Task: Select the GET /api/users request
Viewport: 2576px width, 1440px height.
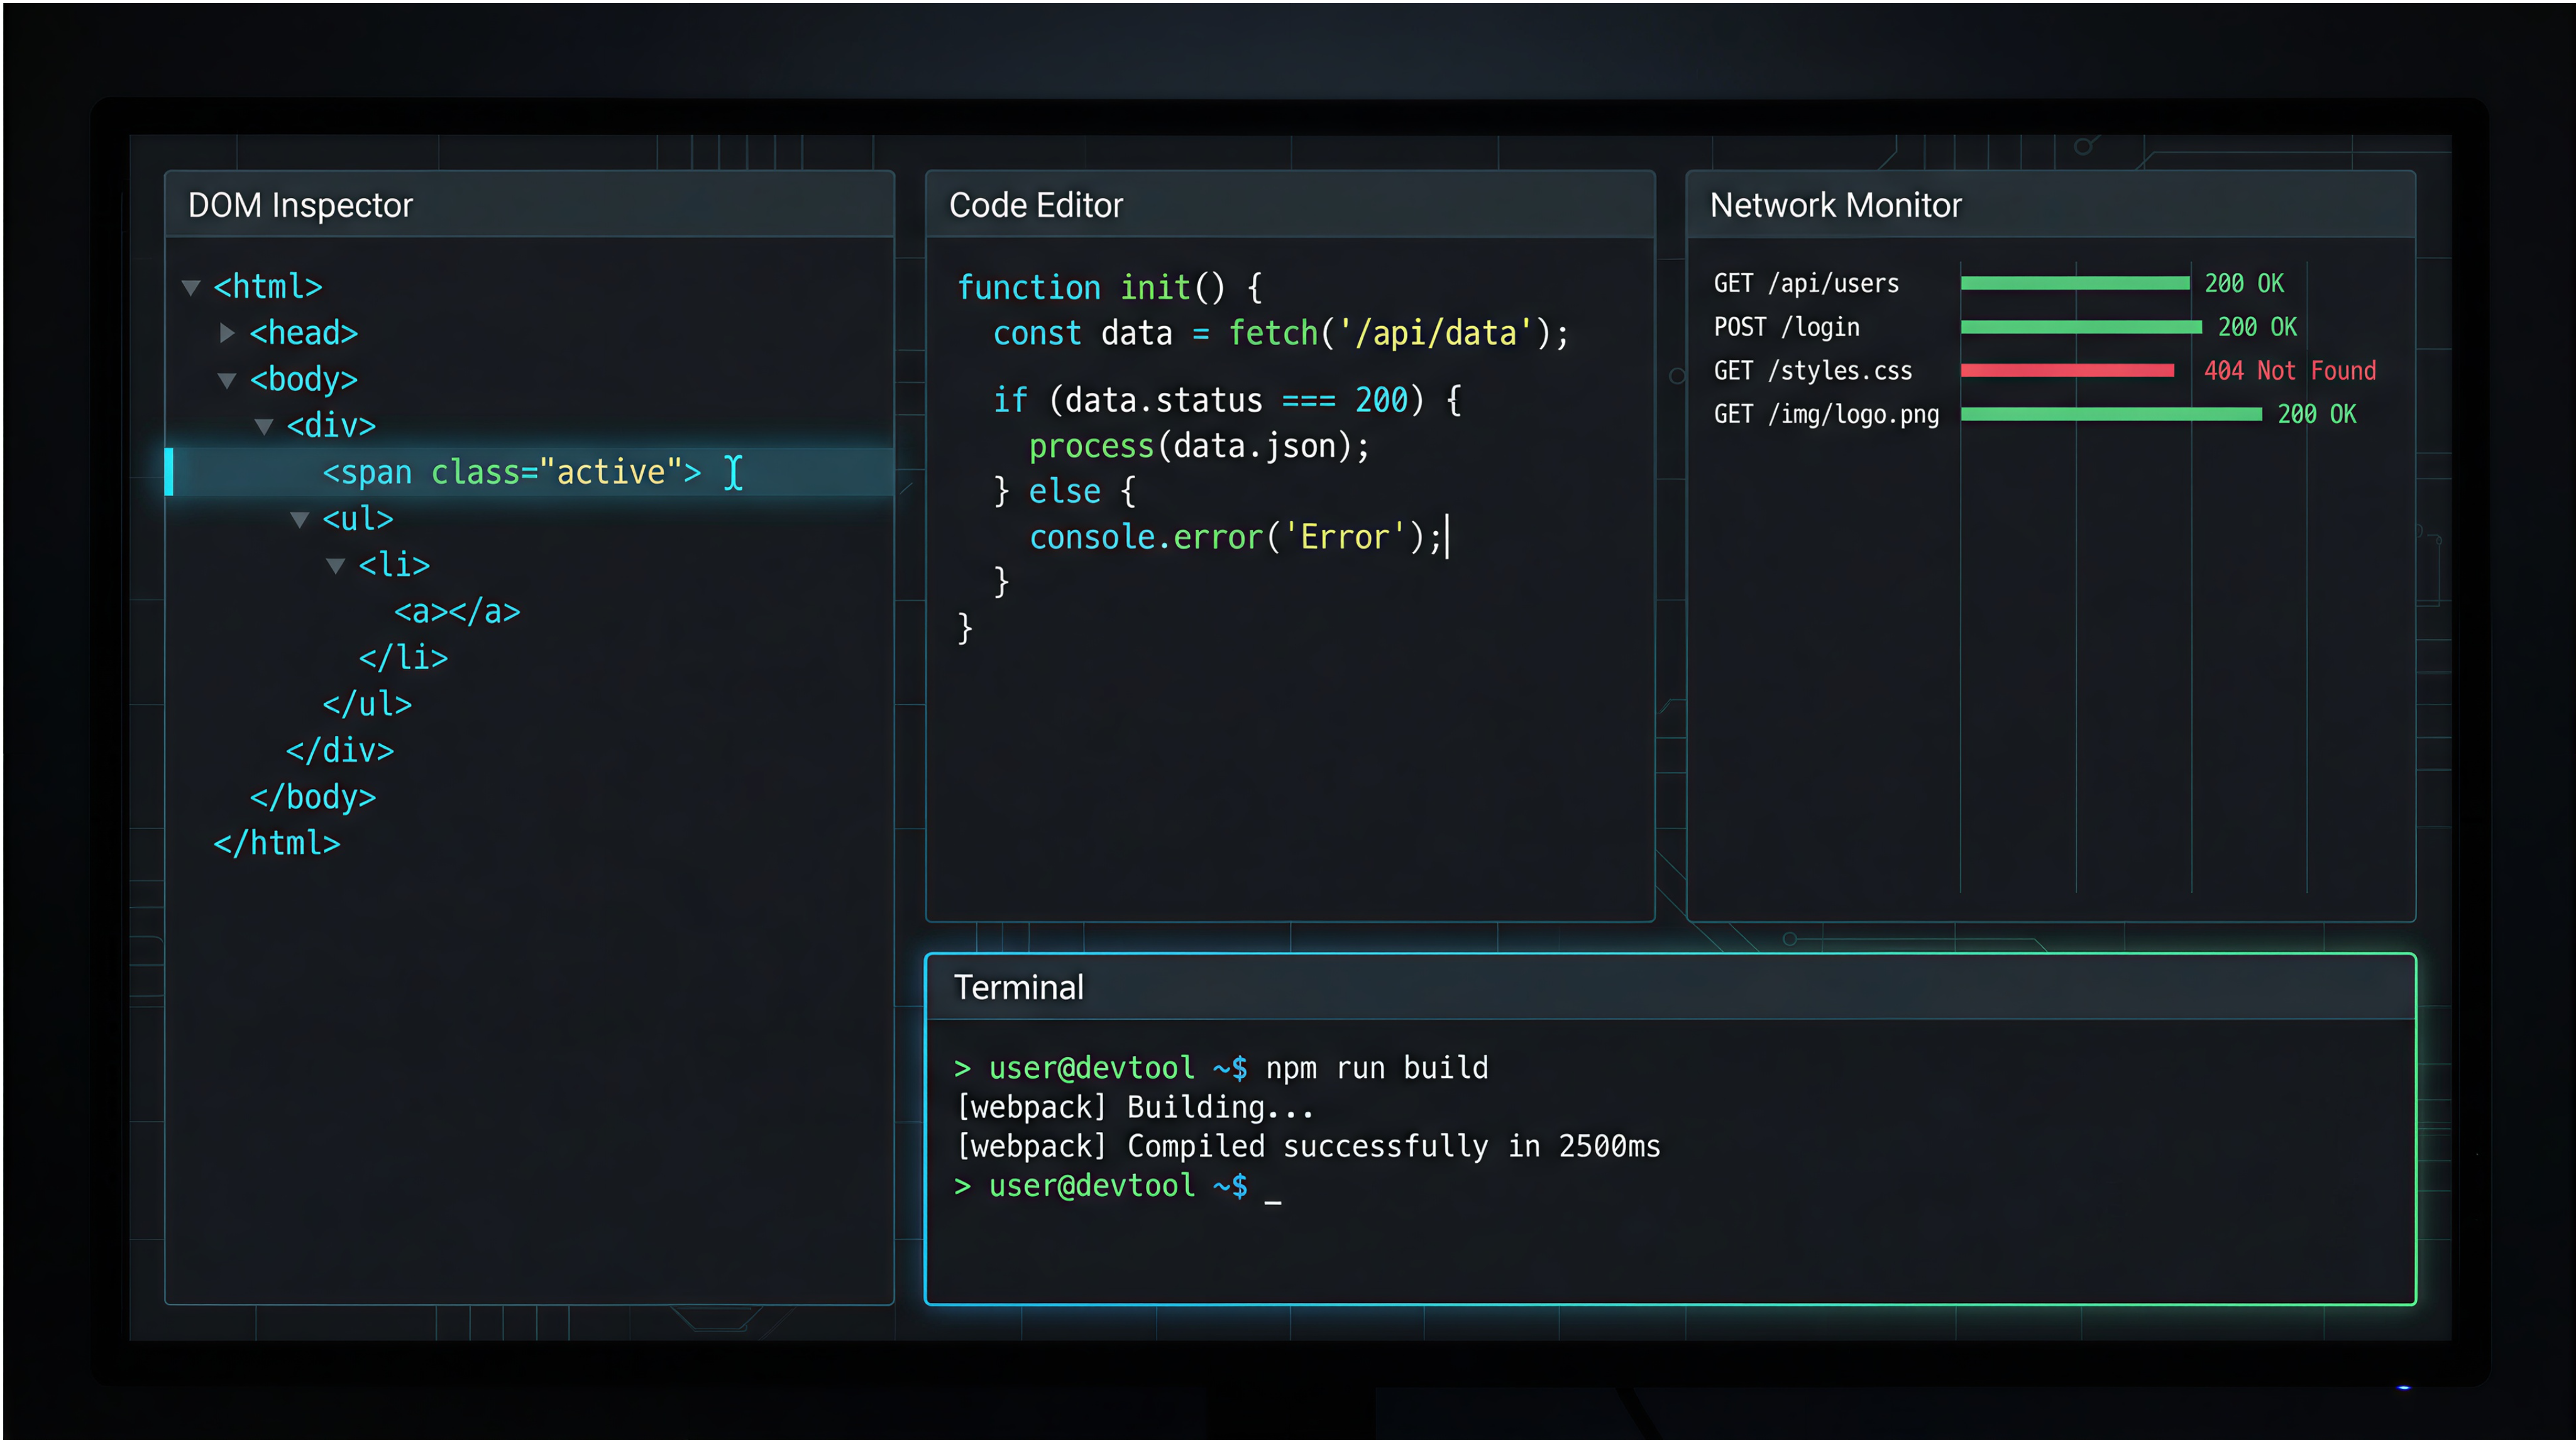Action: click(1806, 284)
